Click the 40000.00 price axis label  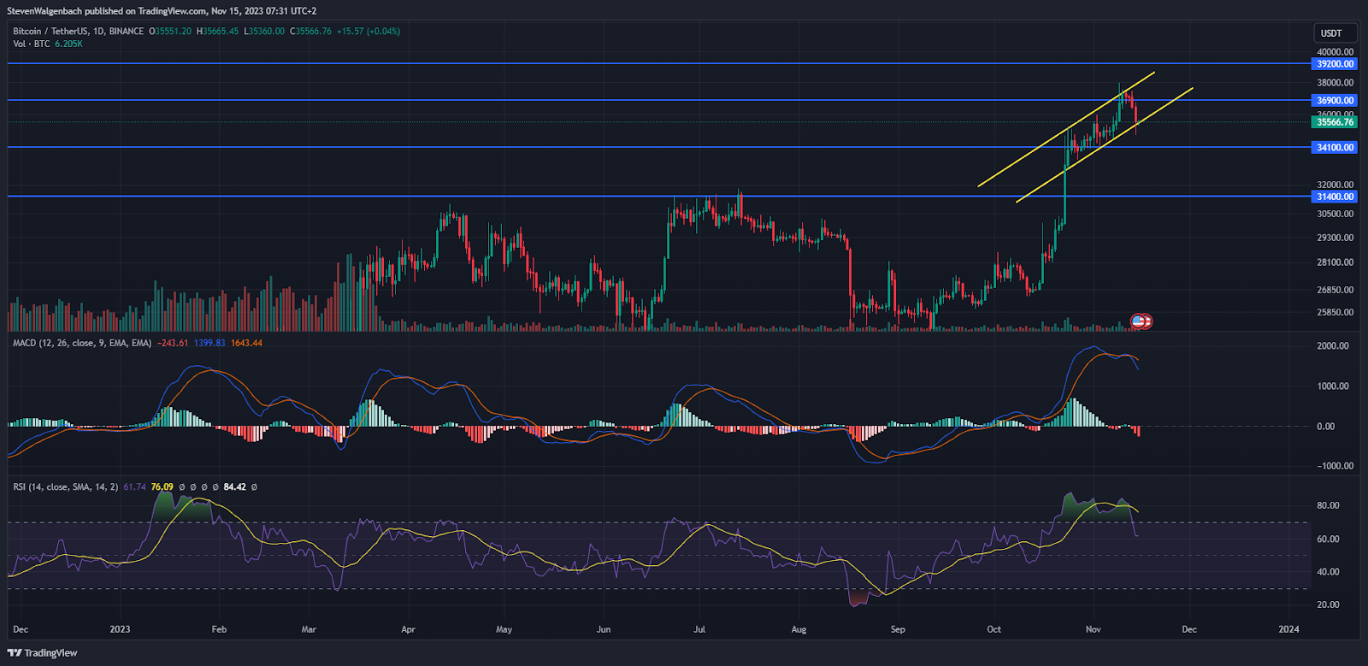1335,52
